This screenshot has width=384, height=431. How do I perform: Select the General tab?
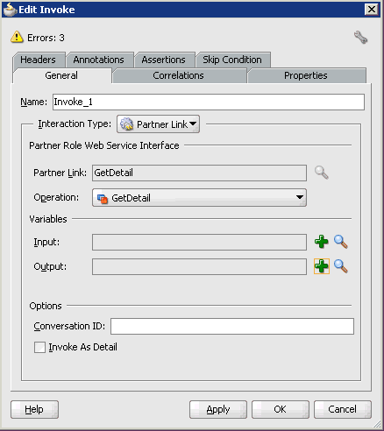(61, 75)
